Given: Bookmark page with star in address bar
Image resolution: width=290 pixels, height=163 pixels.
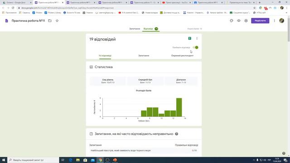Looking at the screenshot, I should 255,8.
